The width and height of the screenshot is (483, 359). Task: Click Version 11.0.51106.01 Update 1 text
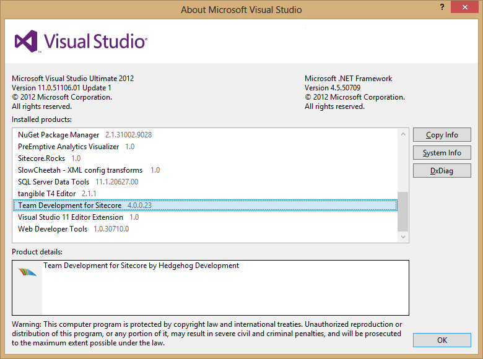click(x=61, y=88)
